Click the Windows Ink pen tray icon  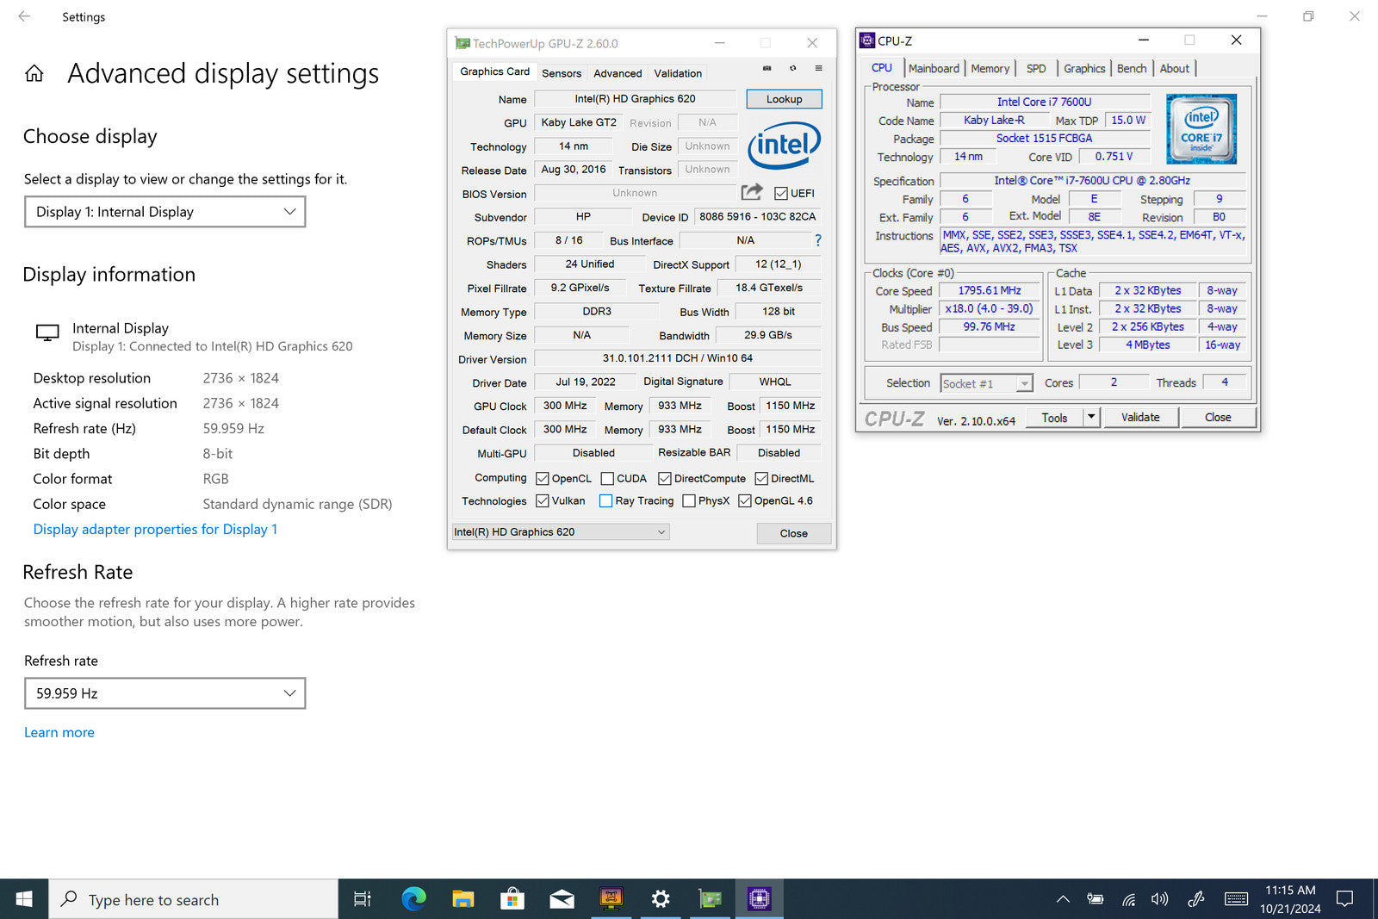[x=1196, y=899]
